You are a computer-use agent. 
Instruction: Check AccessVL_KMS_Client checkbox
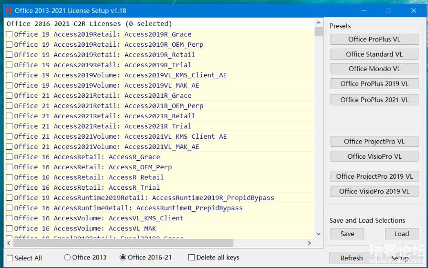pyautogui.click(x=9, y=218)
